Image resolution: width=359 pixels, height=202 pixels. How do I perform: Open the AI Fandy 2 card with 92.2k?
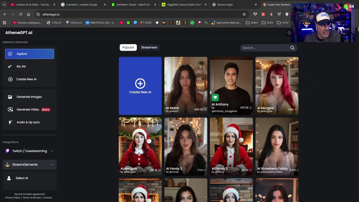[231, 146]
